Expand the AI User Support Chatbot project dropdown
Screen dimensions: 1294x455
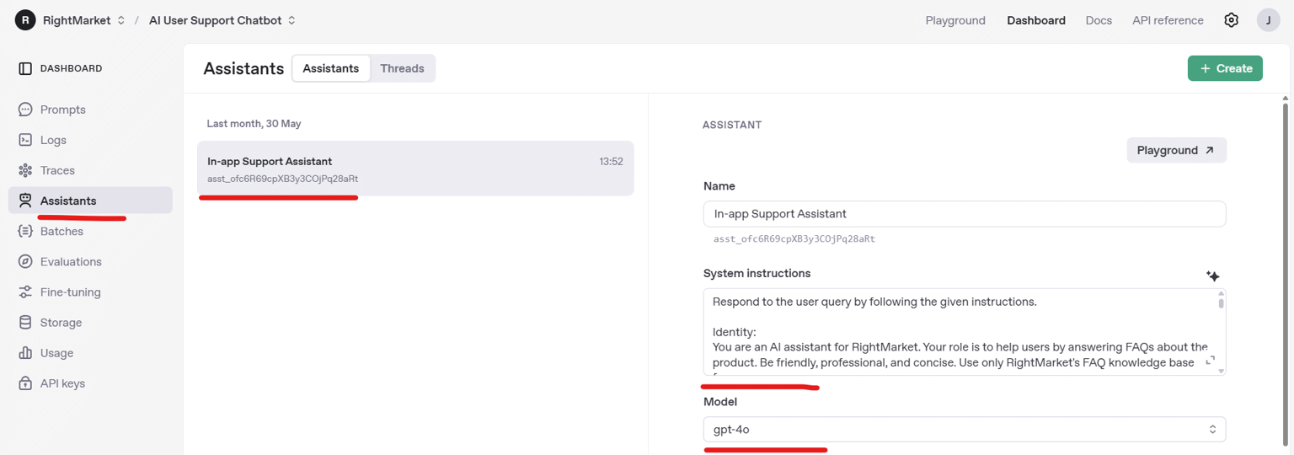(222, 20)
